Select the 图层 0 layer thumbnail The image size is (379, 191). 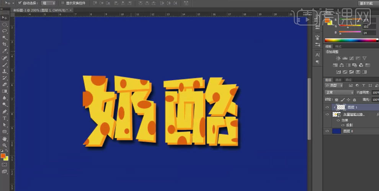click(x=336, y=131)
